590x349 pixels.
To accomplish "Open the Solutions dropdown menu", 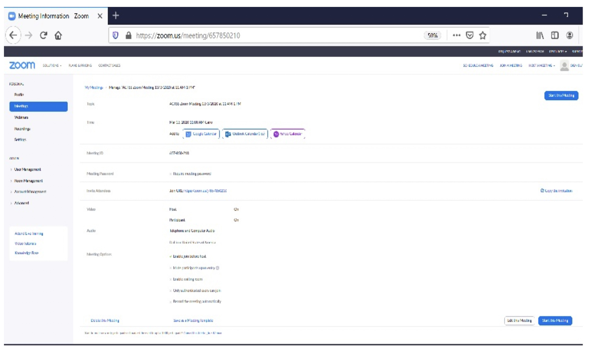I will [x=52, y=65].
